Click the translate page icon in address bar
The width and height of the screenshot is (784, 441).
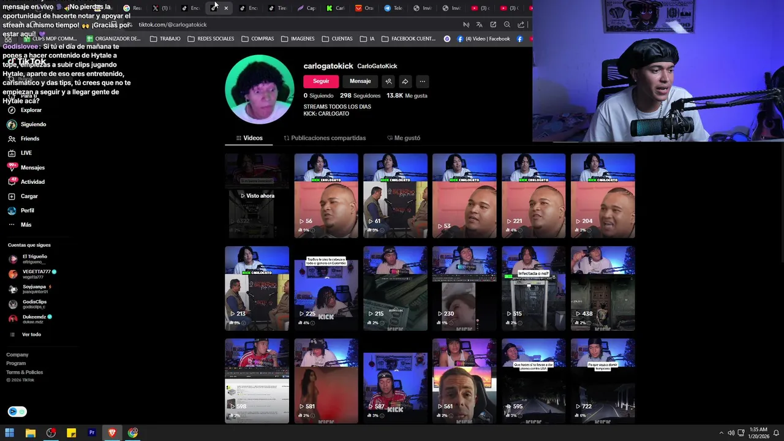[x=479, y=24]
